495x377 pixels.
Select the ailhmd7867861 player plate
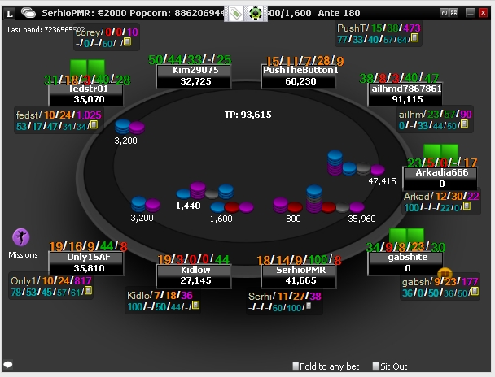(405, 94)
